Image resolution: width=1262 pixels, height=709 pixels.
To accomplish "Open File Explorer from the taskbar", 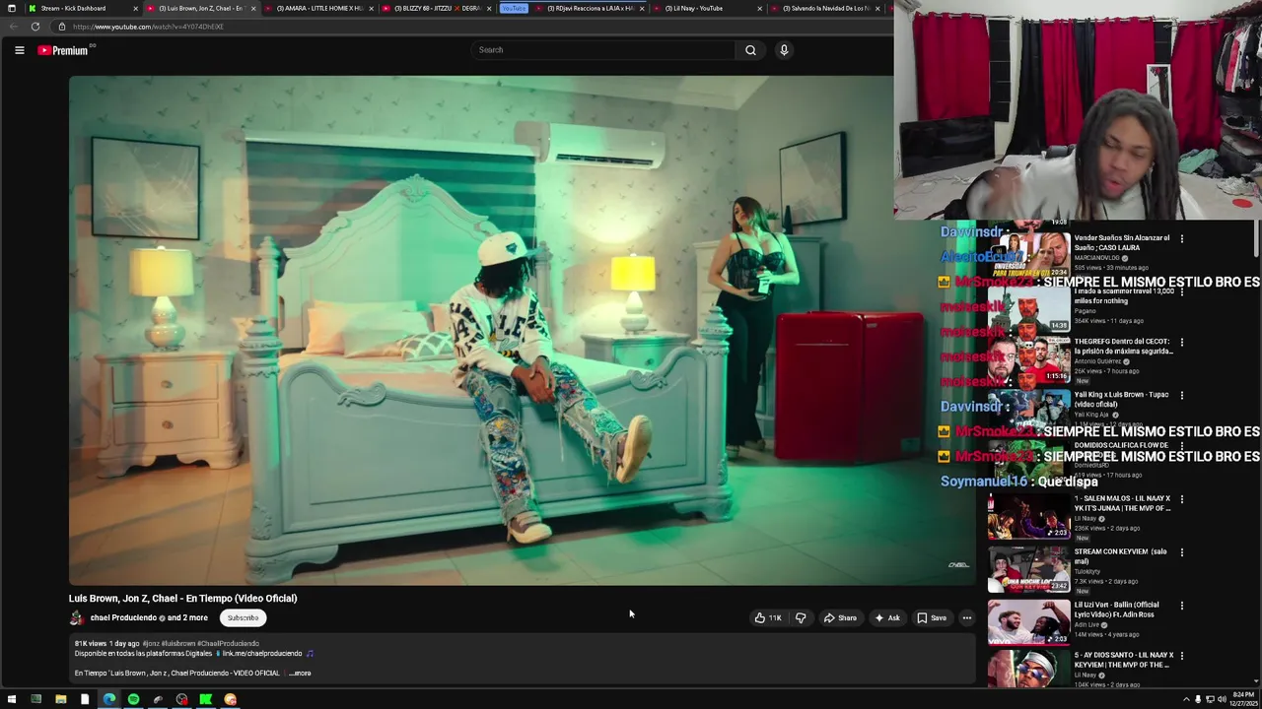I will pyautogui.click(x=60, y=700).
